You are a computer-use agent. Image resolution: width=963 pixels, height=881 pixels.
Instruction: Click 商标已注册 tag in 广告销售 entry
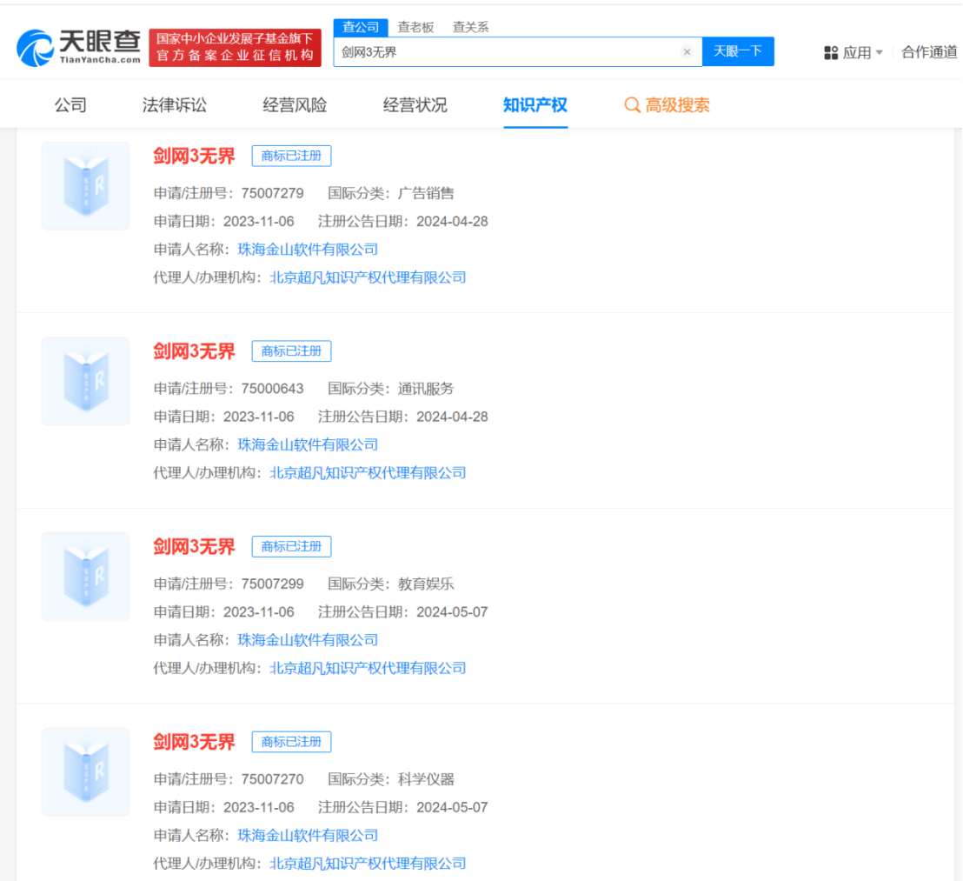[x=292, y=156]
